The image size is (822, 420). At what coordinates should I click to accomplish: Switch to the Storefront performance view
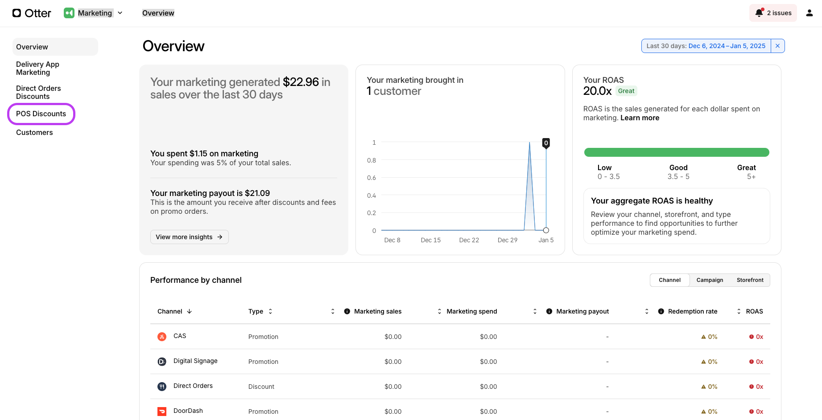click(750, 280)
